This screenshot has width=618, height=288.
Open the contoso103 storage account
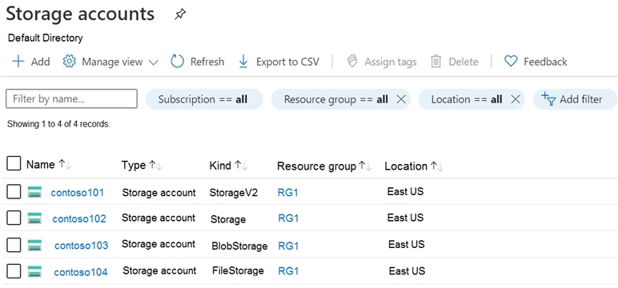(81, 246)
